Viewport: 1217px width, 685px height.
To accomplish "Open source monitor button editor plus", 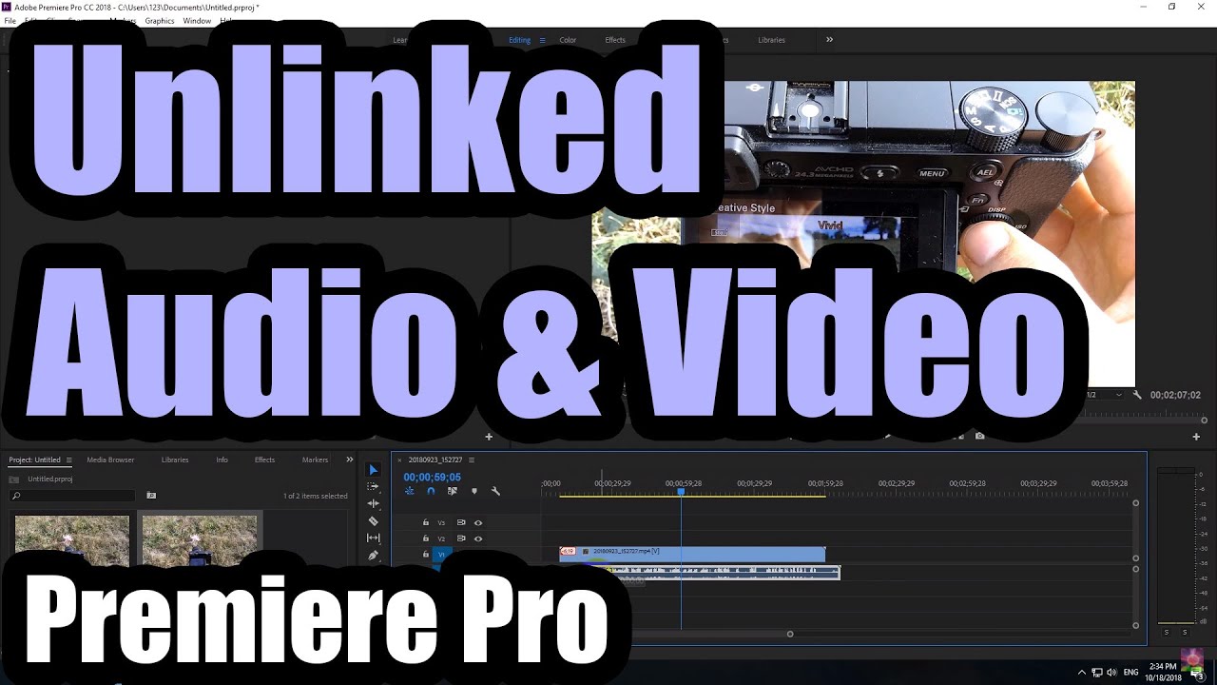I will click(x=489, y=437).
